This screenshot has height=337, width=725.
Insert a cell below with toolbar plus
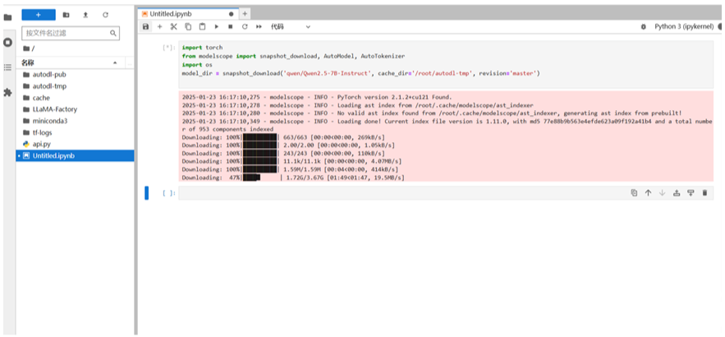coord(160,27)
